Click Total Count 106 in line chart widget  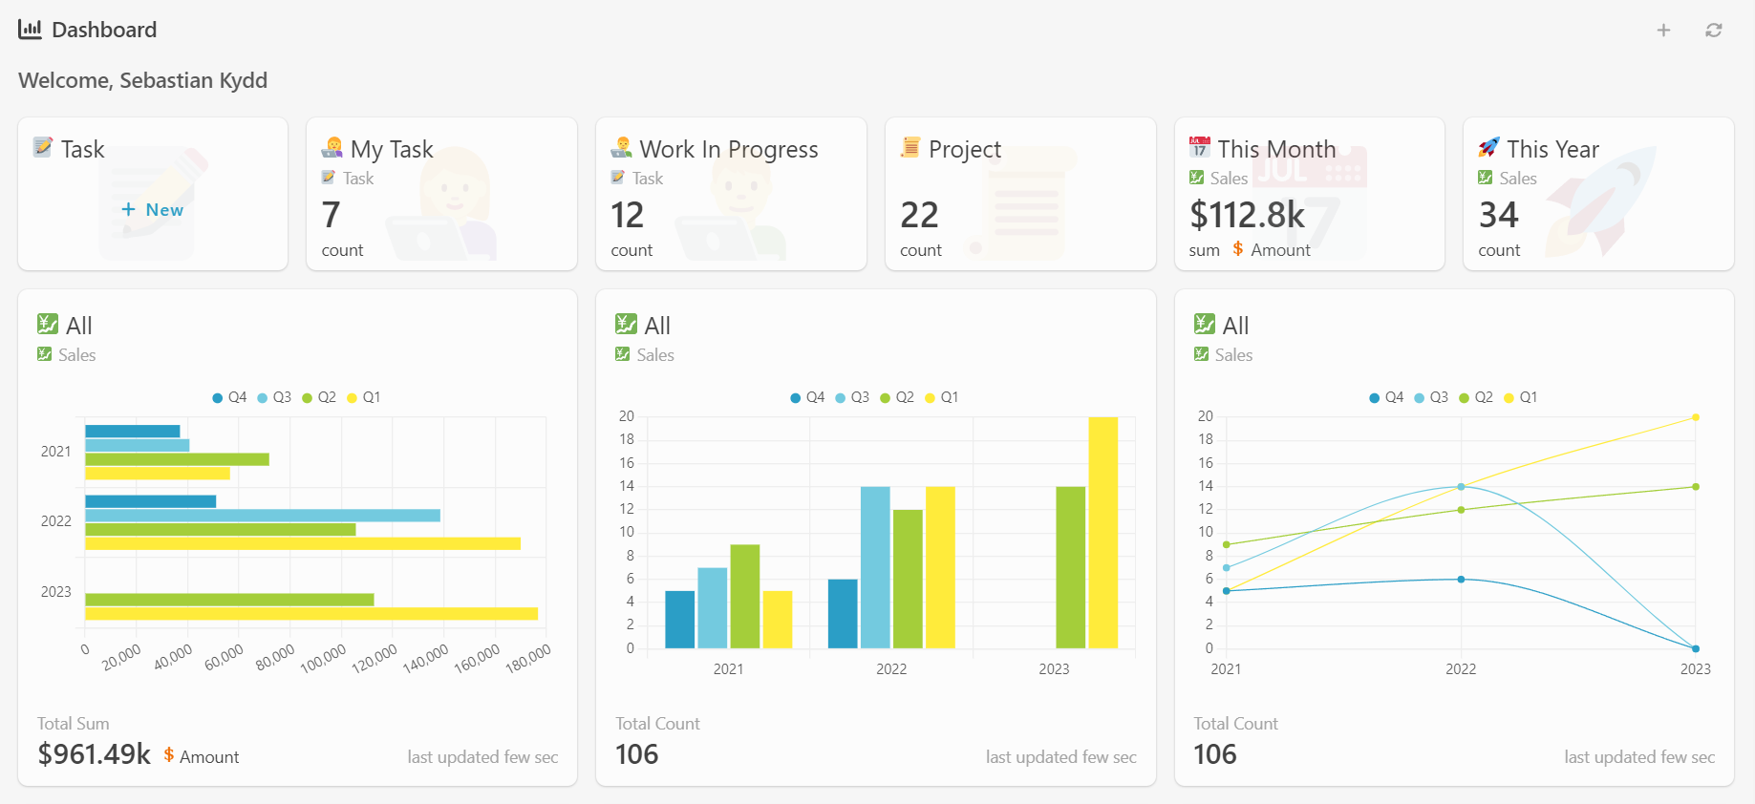tap(1215, 754)
